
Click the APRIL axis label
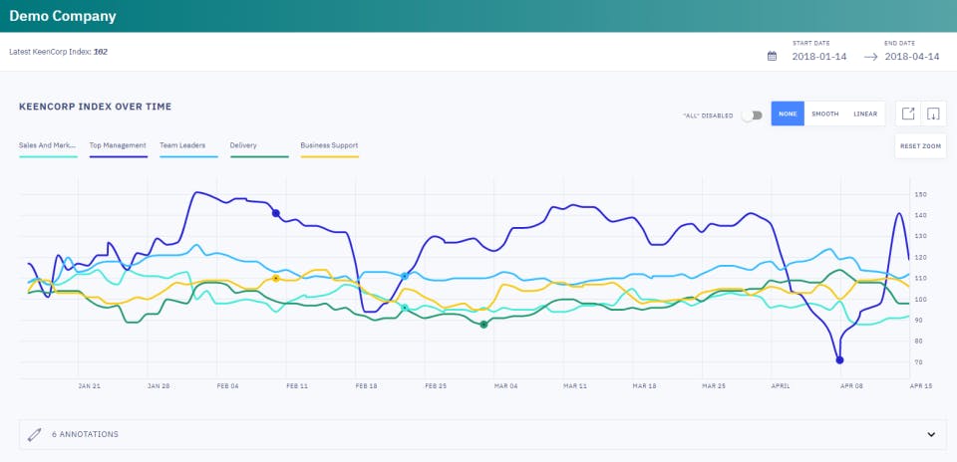tap(781, 386)
